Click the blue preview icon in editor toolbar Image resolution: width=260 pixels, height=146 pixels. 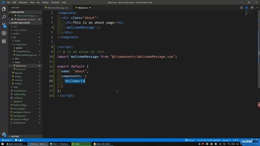pos(247,8)
